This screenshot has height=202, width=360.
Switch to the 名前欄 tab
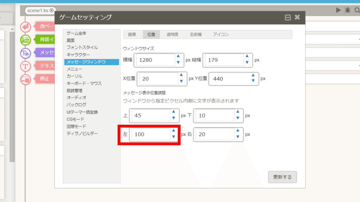click(x=196, y=34)
